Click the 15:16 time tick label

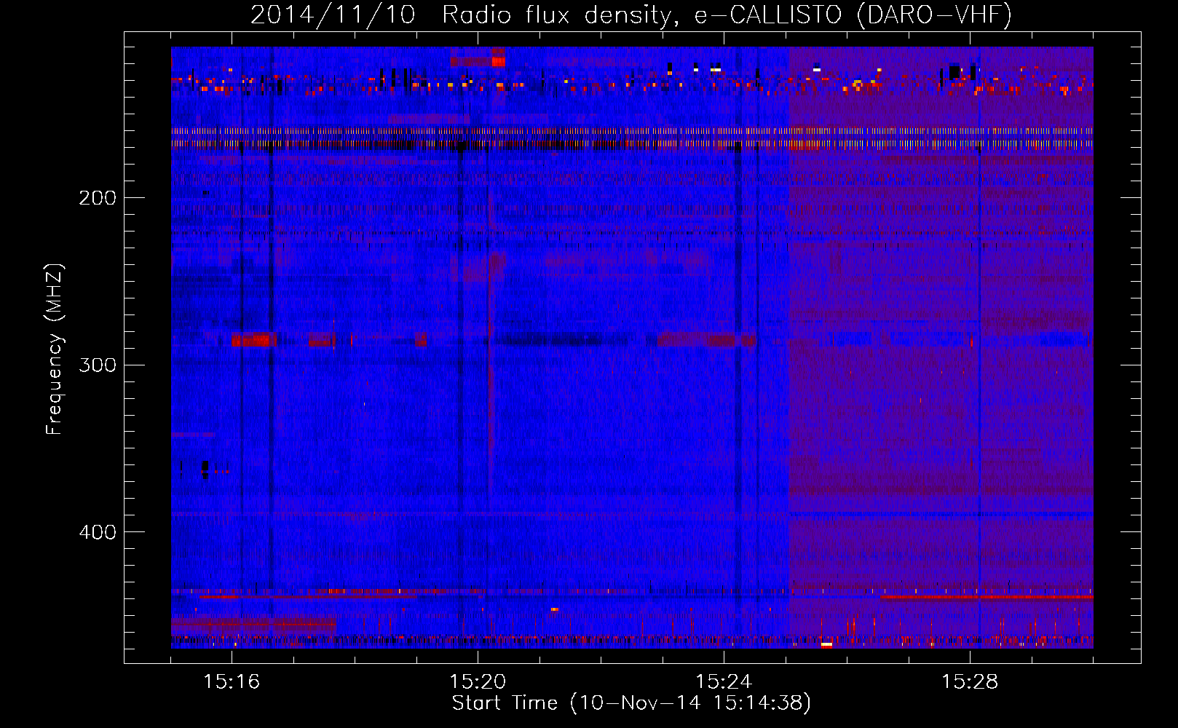[x=232, y=682]
